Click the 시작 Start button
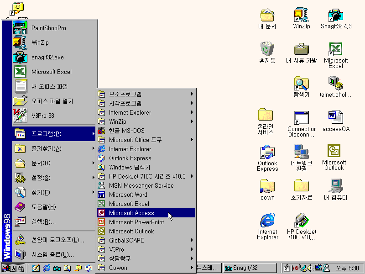Screen dimensions: 365x274 coord(13,268)
